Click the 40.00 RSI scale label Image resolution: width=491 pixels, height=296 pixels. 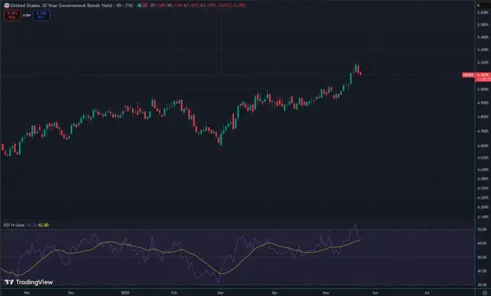tap(482, 271)
